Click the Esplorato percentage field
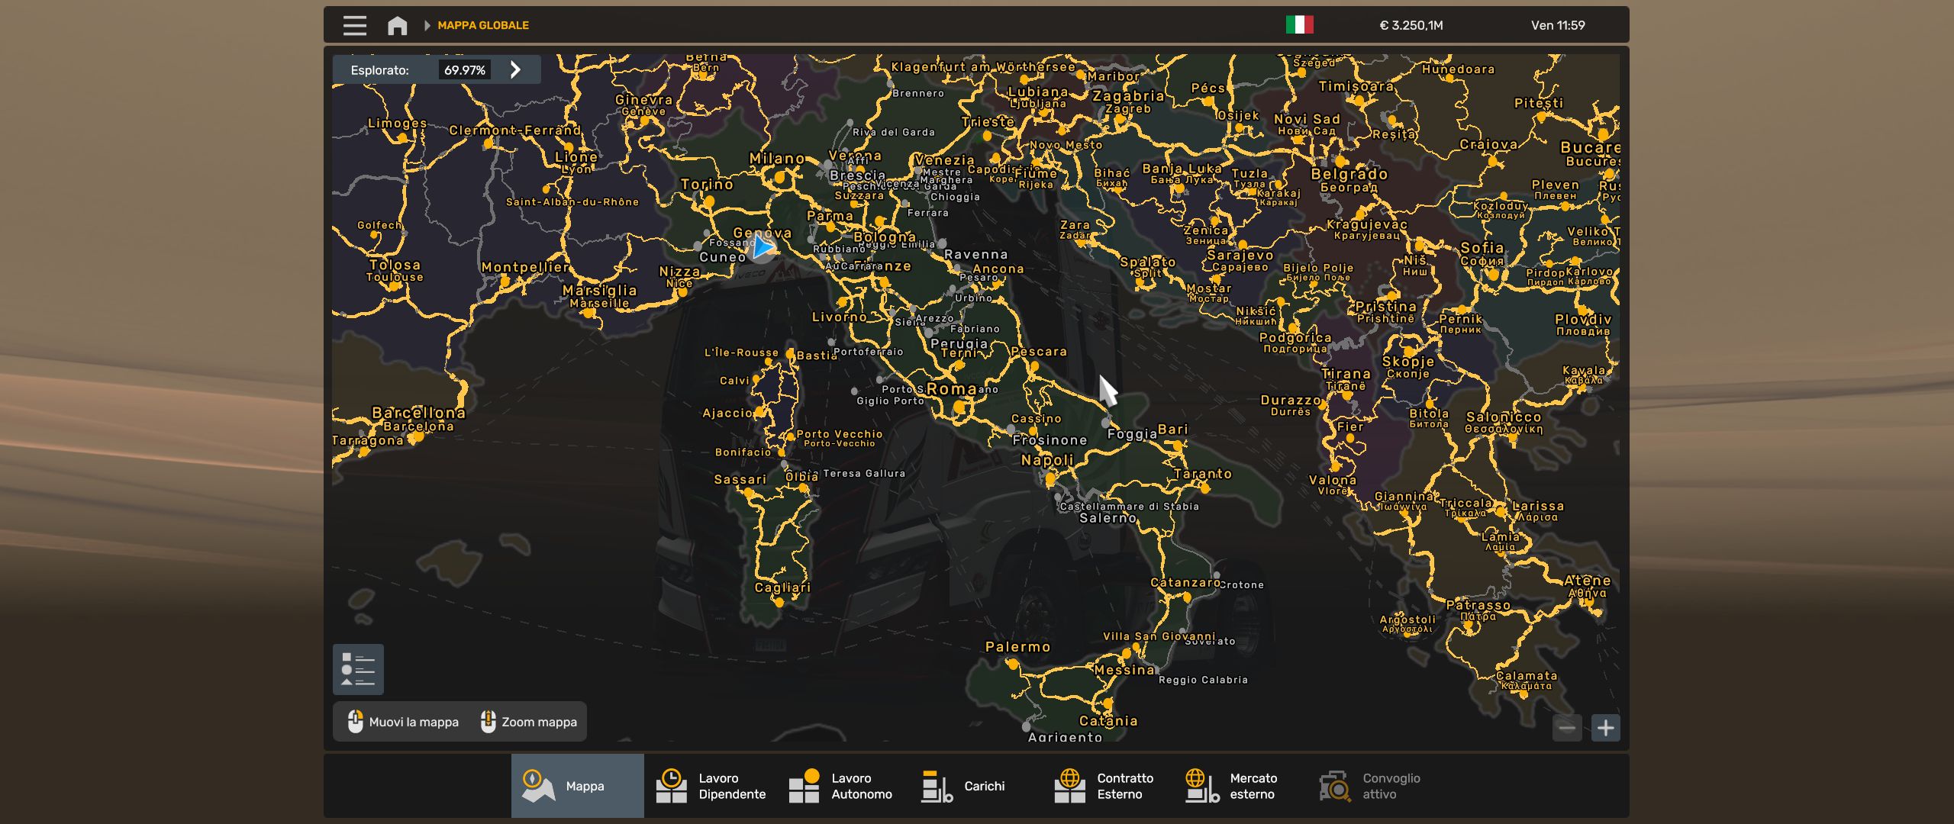 coord(465,69)
